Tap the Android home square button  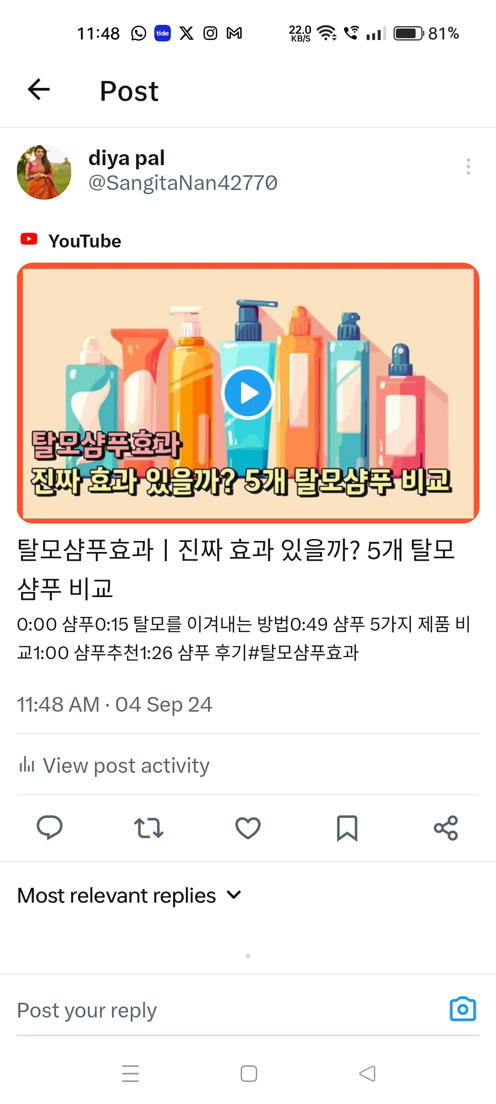point(248,1074)
